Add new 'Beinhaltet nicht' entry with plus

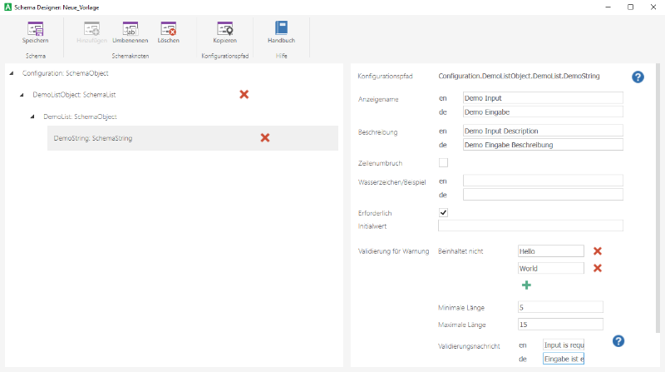click(x=526, y=285)
